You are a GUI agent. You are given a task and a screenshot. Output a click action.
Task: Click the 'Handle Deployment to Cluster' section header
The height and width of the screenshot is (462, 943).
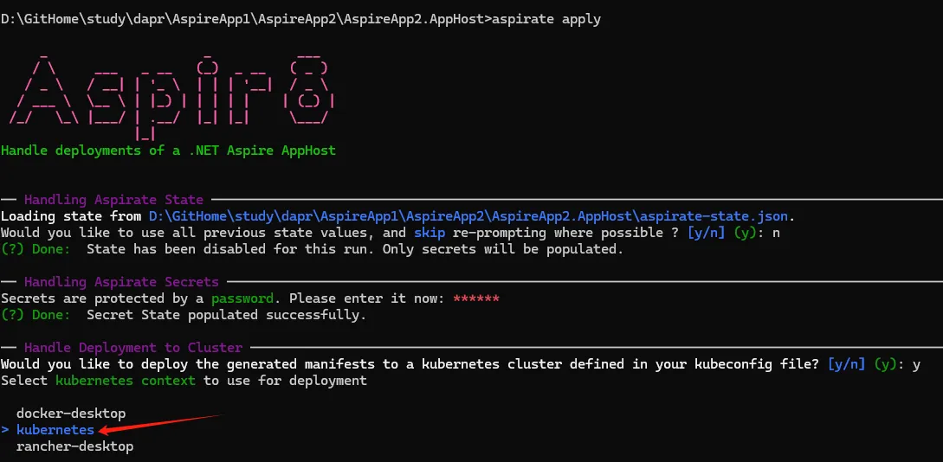tap(133, 348)
